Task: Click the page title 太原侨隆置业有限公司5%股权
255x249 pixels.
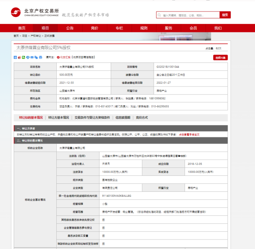Action: [x=43, y=48]
